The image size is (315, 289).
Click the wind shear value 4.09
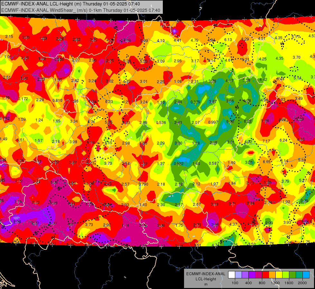tap(92, 101)
